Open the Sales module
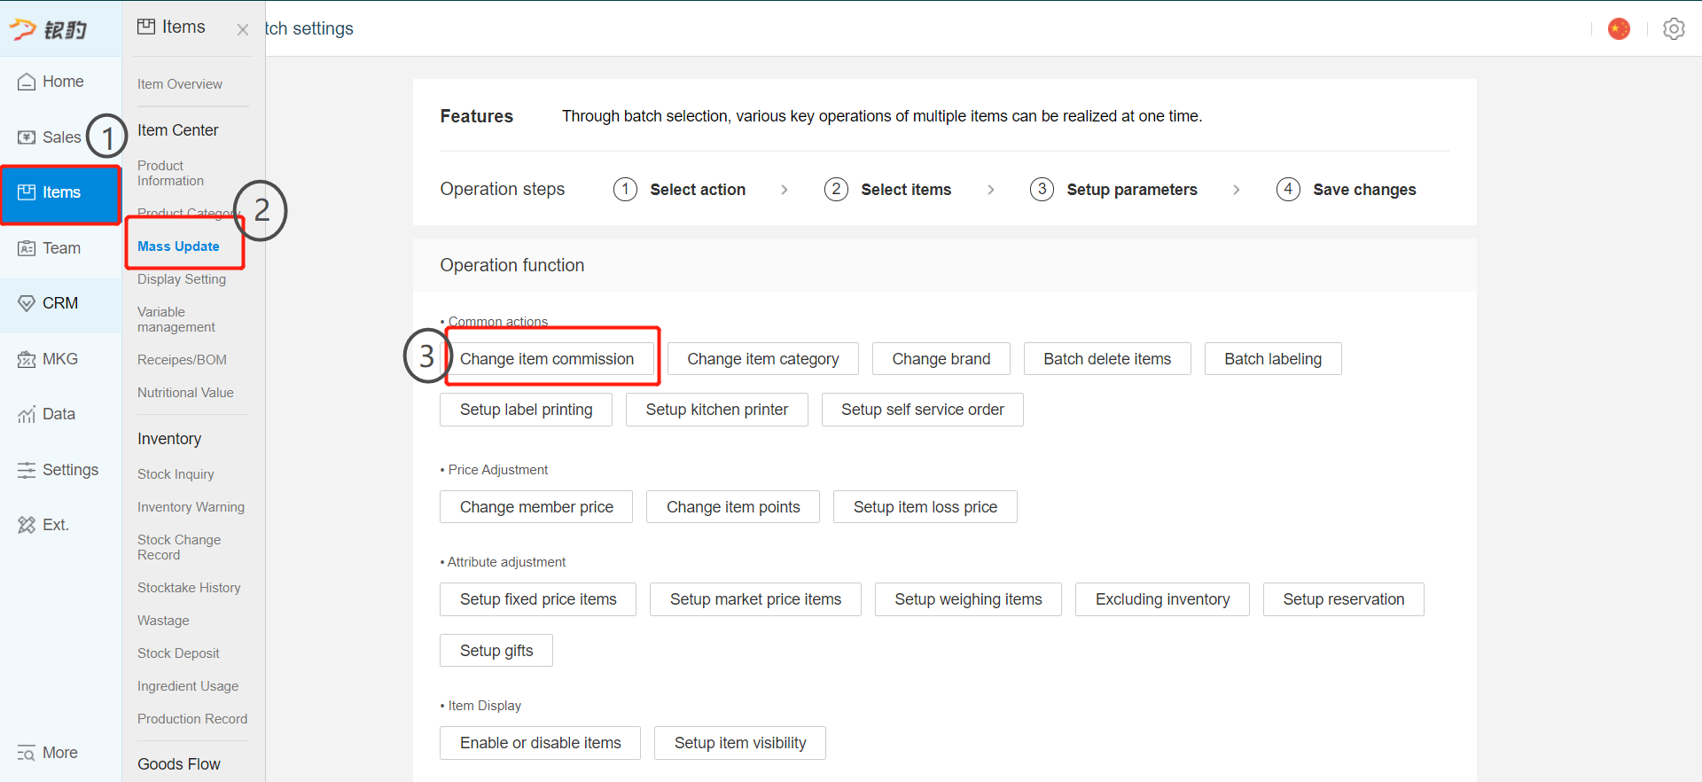Screen dimensions: 1702x782 click(50, 137)
